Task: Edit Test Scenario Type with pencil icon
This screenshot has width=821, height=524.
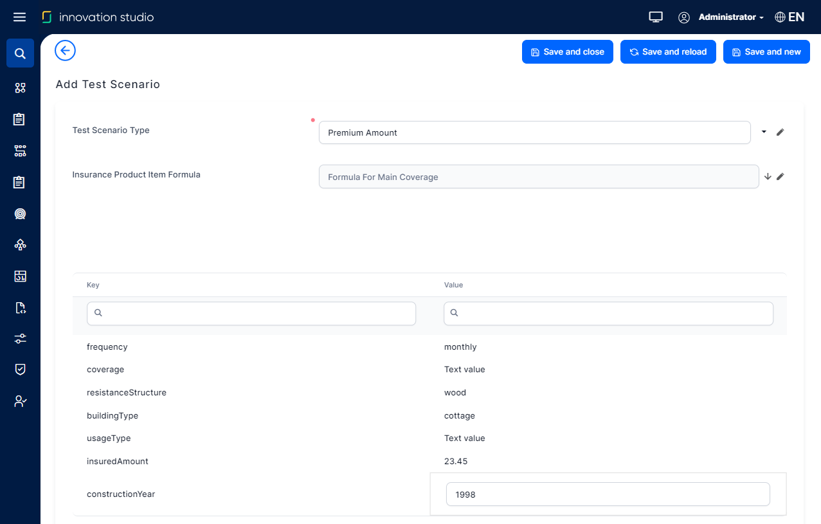Action: click(x=780, y=132)
